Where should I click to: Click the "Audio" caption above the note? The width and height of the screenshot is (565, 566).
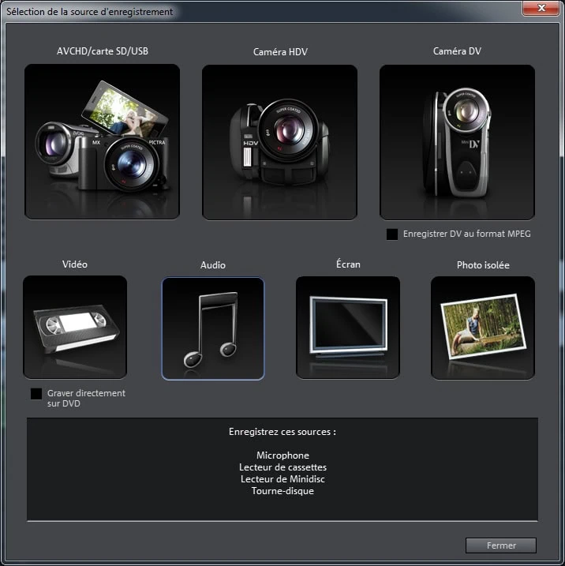212,265
